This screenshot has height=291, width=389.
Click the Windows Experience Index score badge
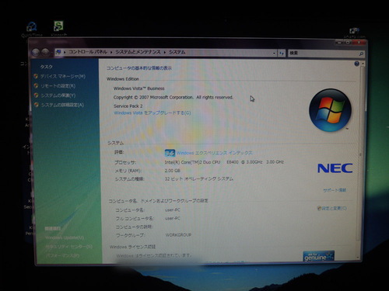coord(170,153)
